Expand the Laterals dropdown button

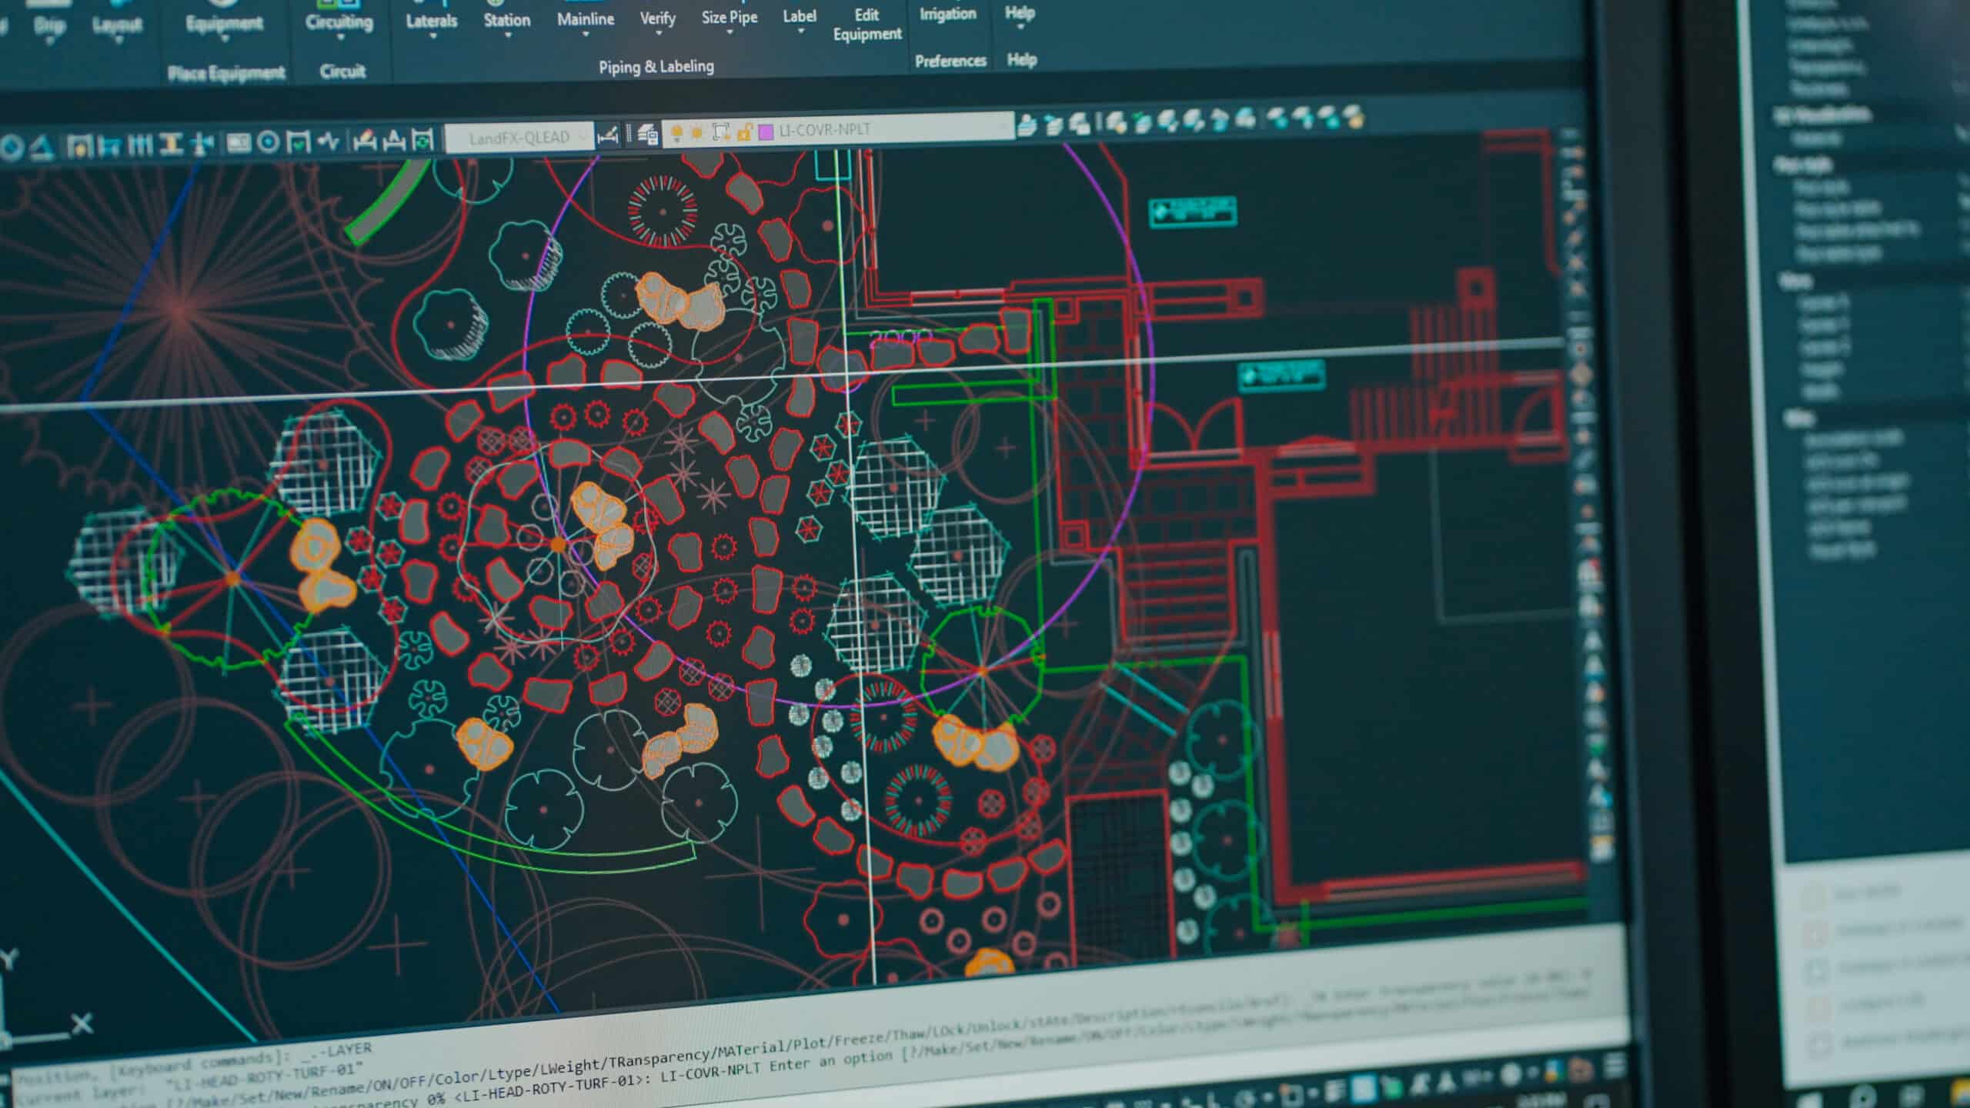pos(431,23)
